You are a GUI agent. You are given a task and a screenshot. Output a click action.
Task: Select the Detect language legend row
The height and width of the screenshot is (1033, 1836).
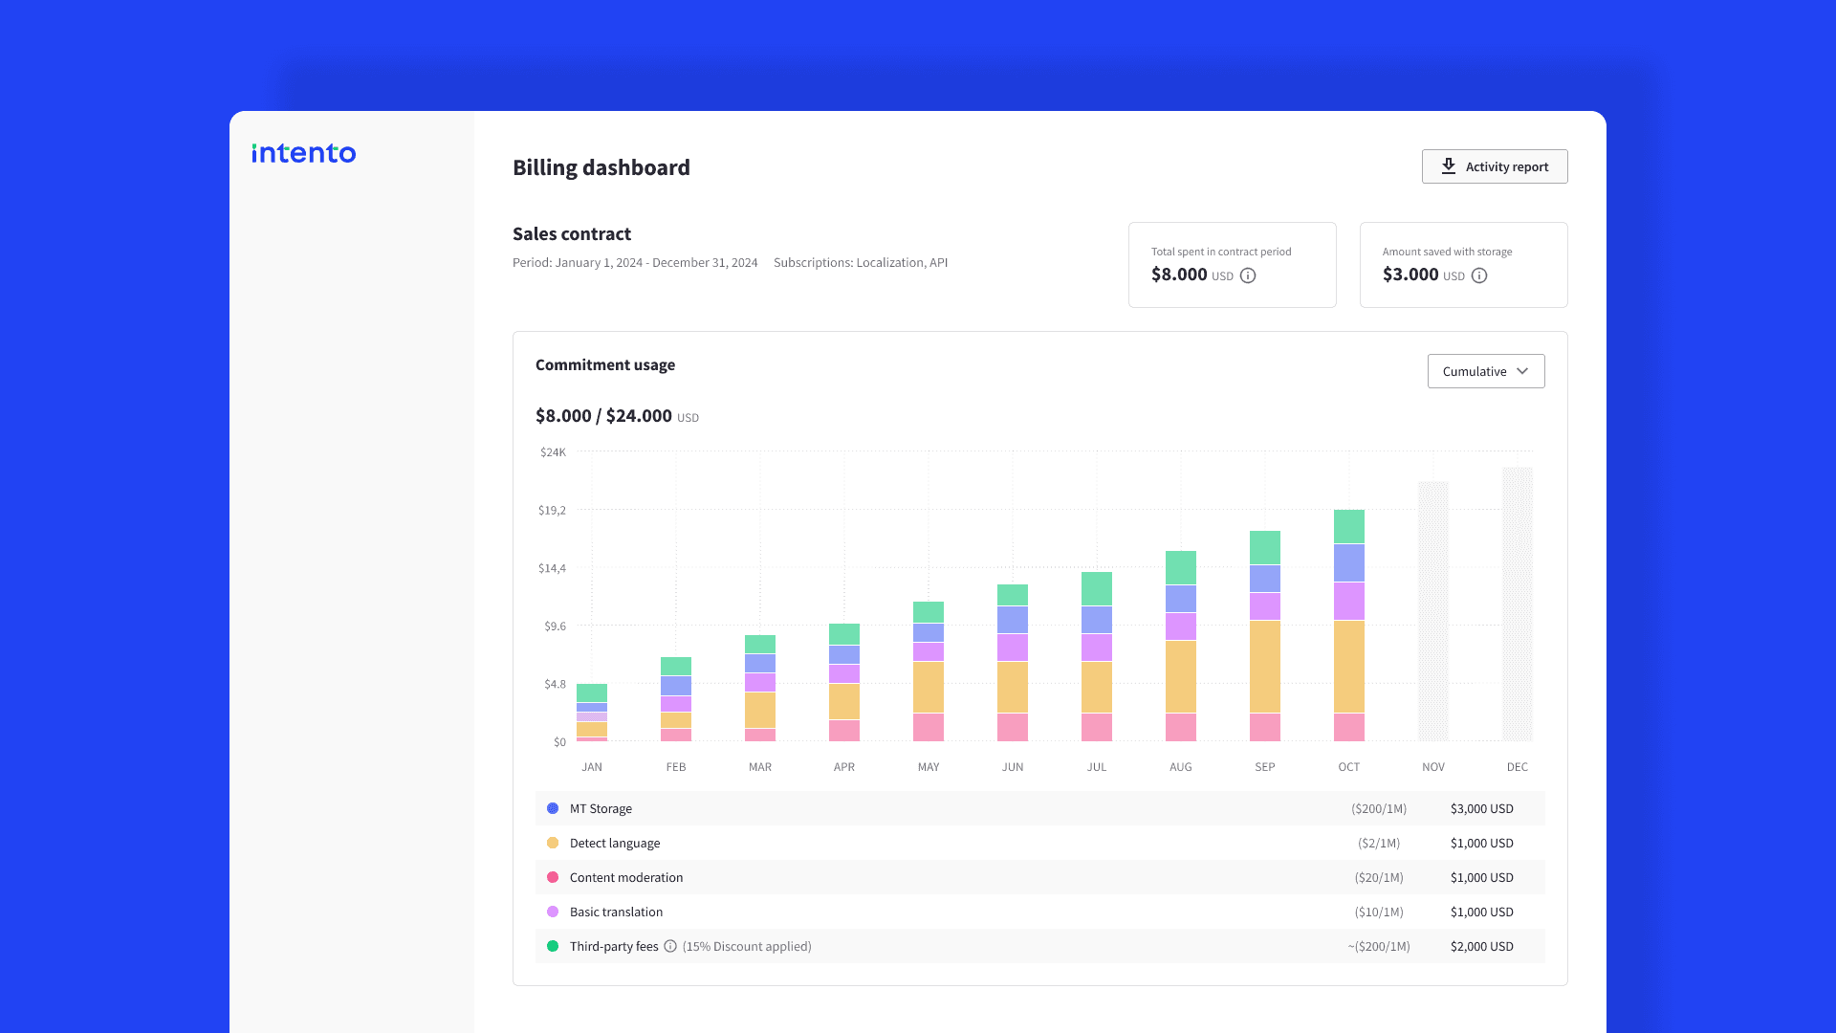(x=1039, y=843)
